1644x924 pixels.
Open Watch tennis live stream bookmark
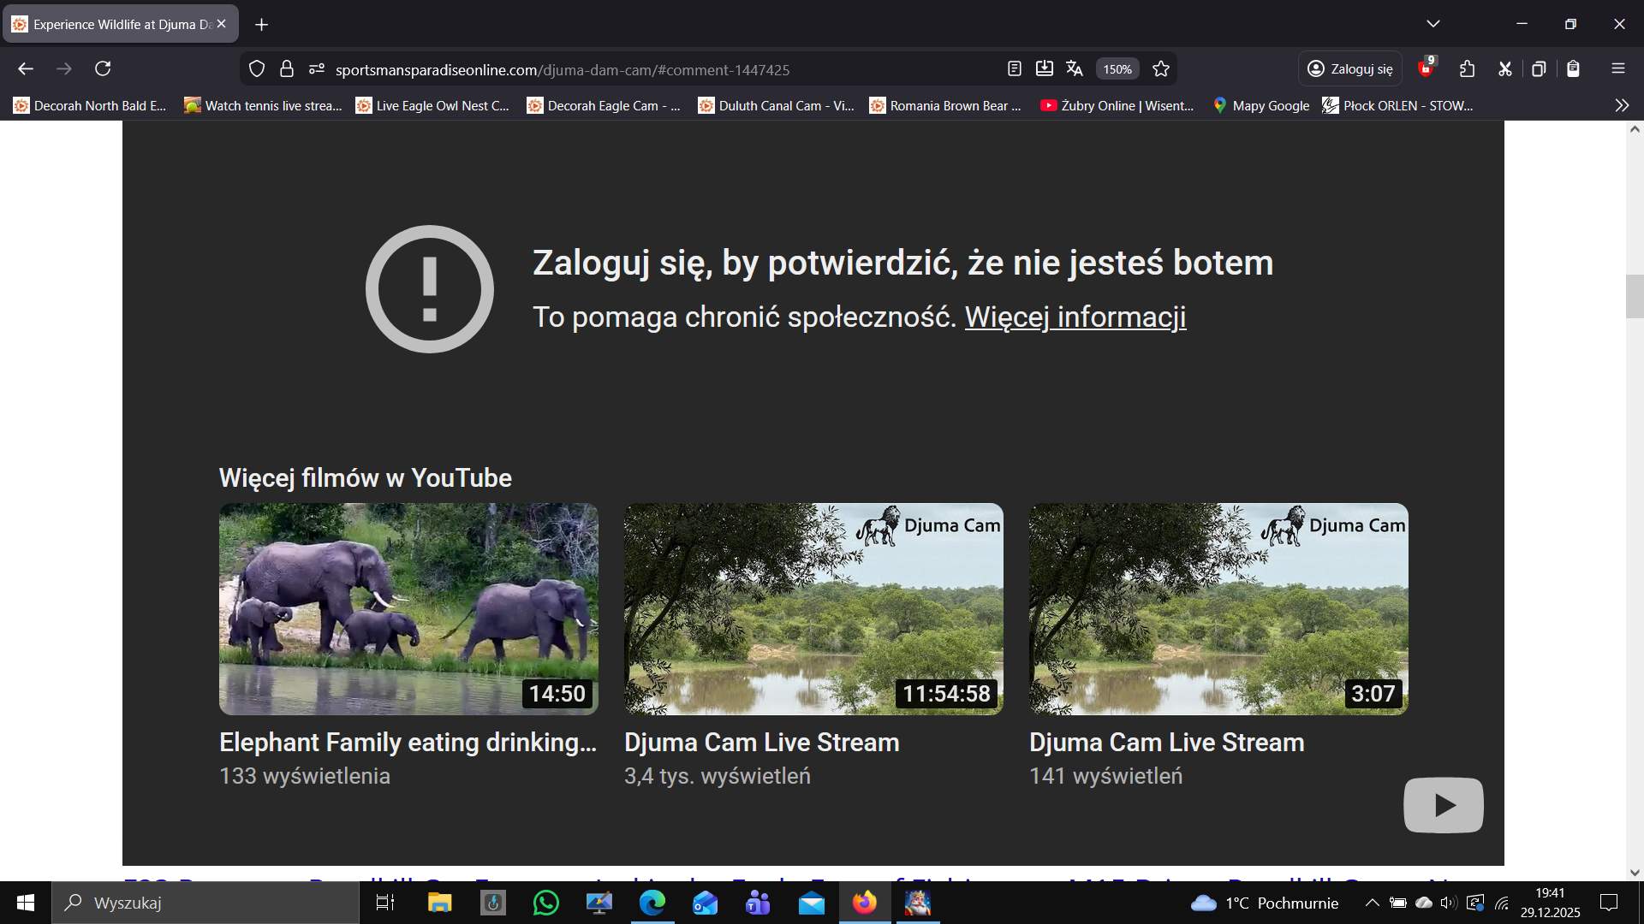tap(264, 105)
